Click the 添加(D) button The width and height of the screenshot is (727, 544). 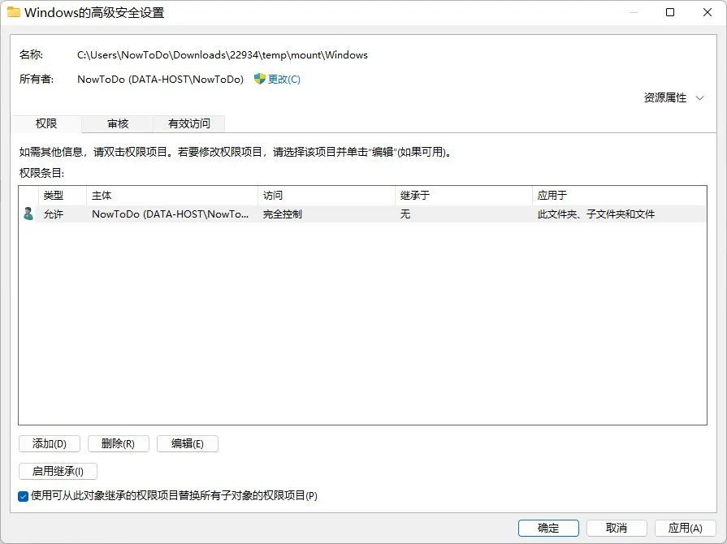(x=50, y=443)
